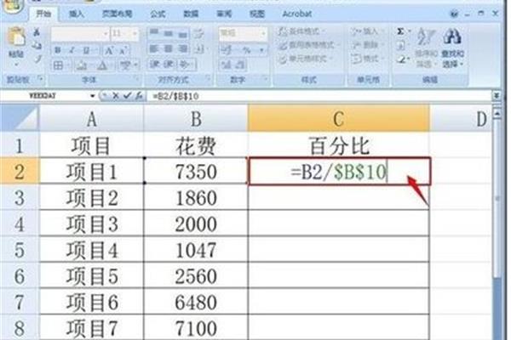Click the text orientation icon
511x340 pixels.
coord(198,33)
